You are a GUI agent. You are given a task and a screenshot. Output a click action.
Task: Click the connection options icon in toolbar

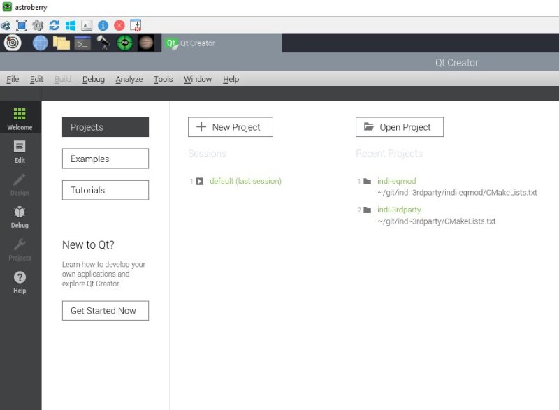pos(6,25)
